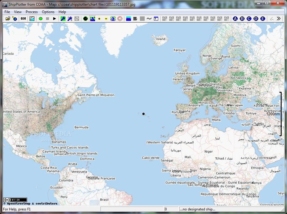
Task: Click the blue circle C button
Action: 249,18
